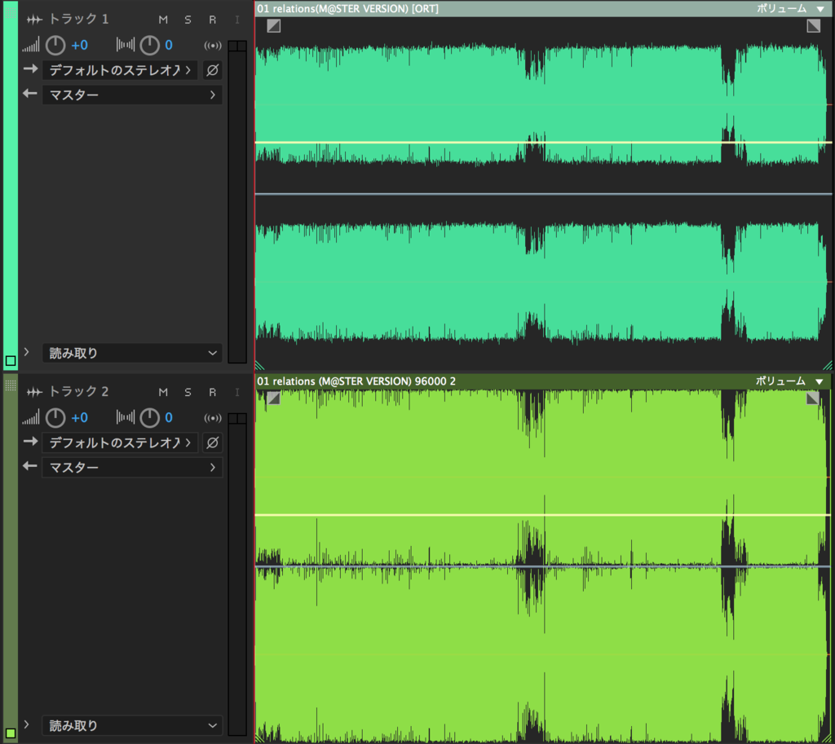The image size is (835, 744).
Task: Open Track 2 automation mode dropdown 読み取り
Action: 132,725
